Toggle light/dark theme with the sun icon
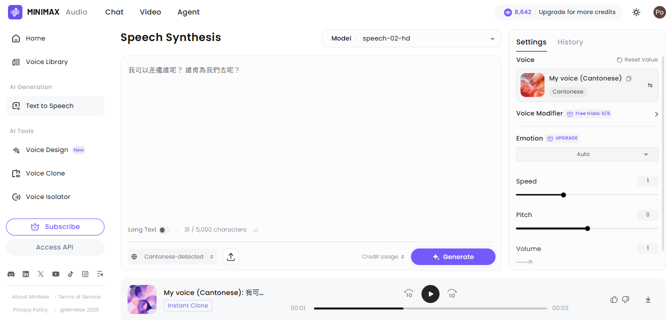 pos(636,11)
